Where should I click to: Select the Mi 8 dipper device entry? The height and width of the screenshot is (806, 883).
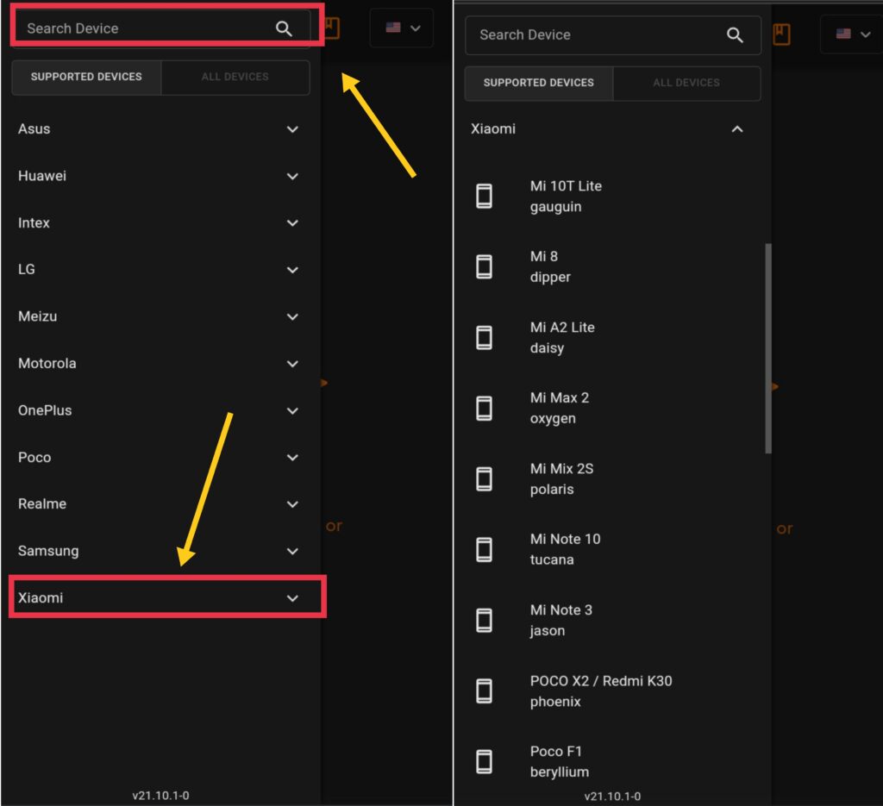pos(550,266)
